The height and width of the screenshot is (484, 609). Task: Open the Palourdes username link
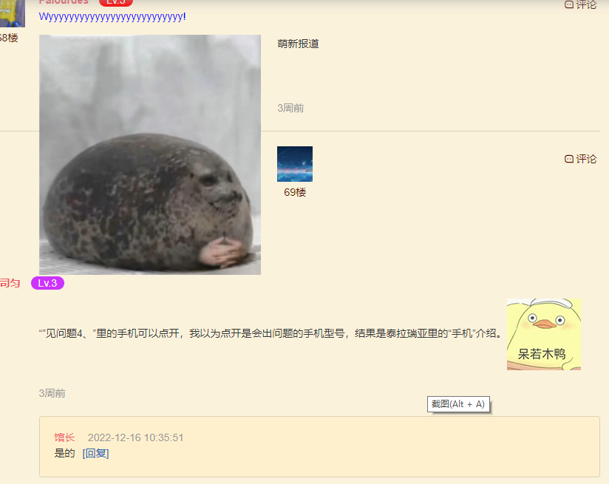pos(64,2)
